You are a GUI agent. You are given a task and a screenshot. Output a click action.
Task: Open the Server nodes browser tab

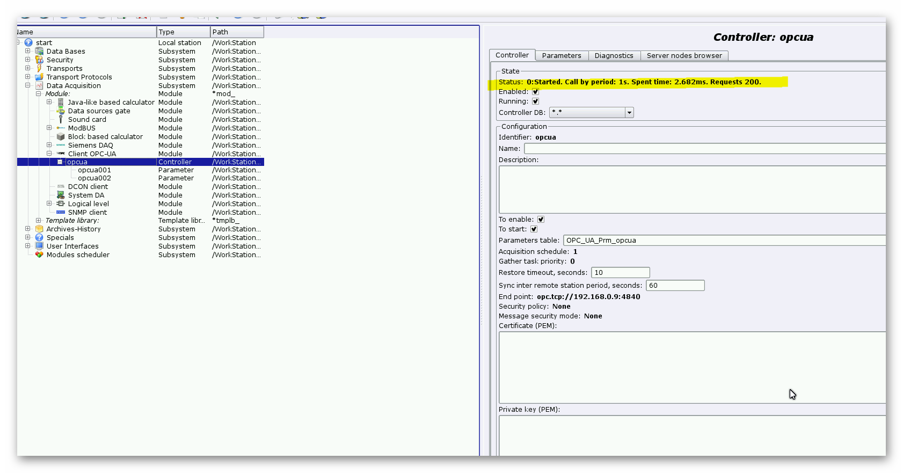(684, 56)
